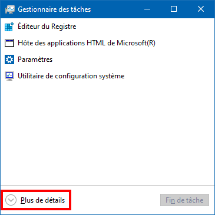Viewport: 215px width, 215px height.
Task: Click the 'Fin de tâche' button
Action: 184,200
